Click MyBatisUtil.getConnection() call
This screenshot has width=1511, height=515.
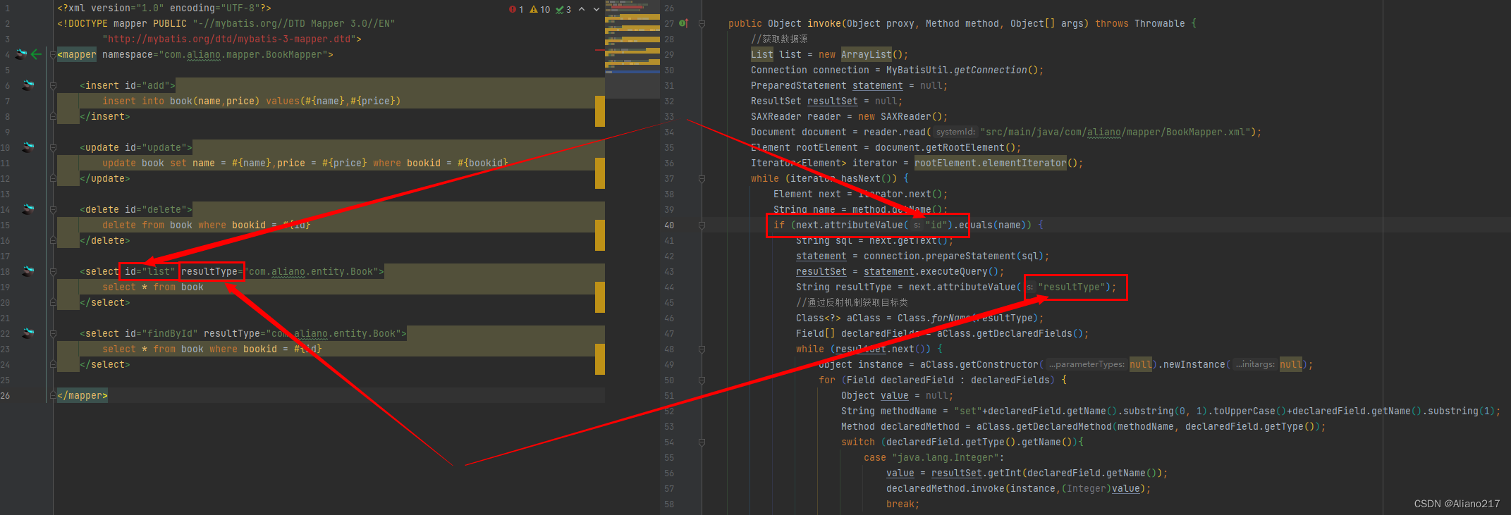click(x=965, y=70)
